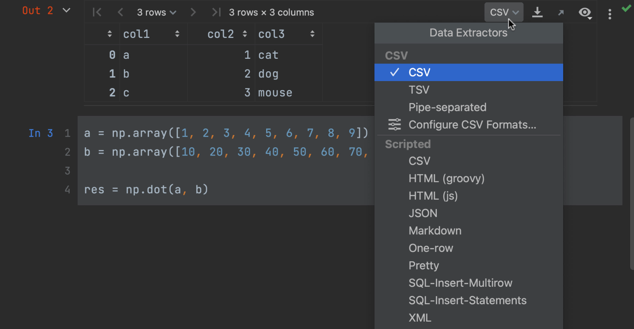Viewport: 634px width, 329px height.
Task: Go to previous page of rows
Action: click(121, 13)
